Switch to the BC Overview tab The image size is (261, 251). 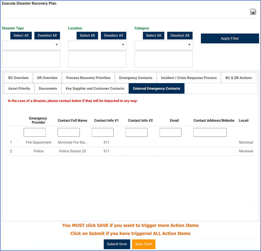(x=18, y=78)
